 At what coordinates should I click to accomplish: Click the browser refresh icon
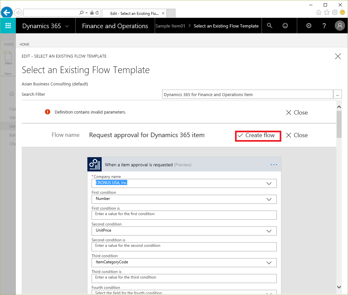(97, 13)
